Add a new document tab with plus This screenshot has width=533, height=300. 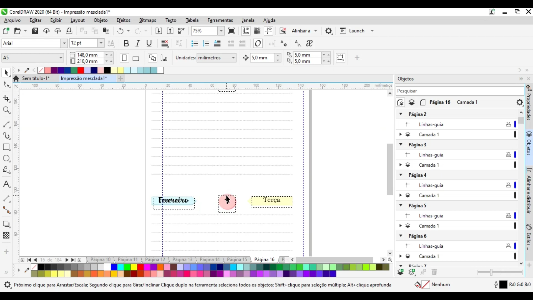coord(120,79)
